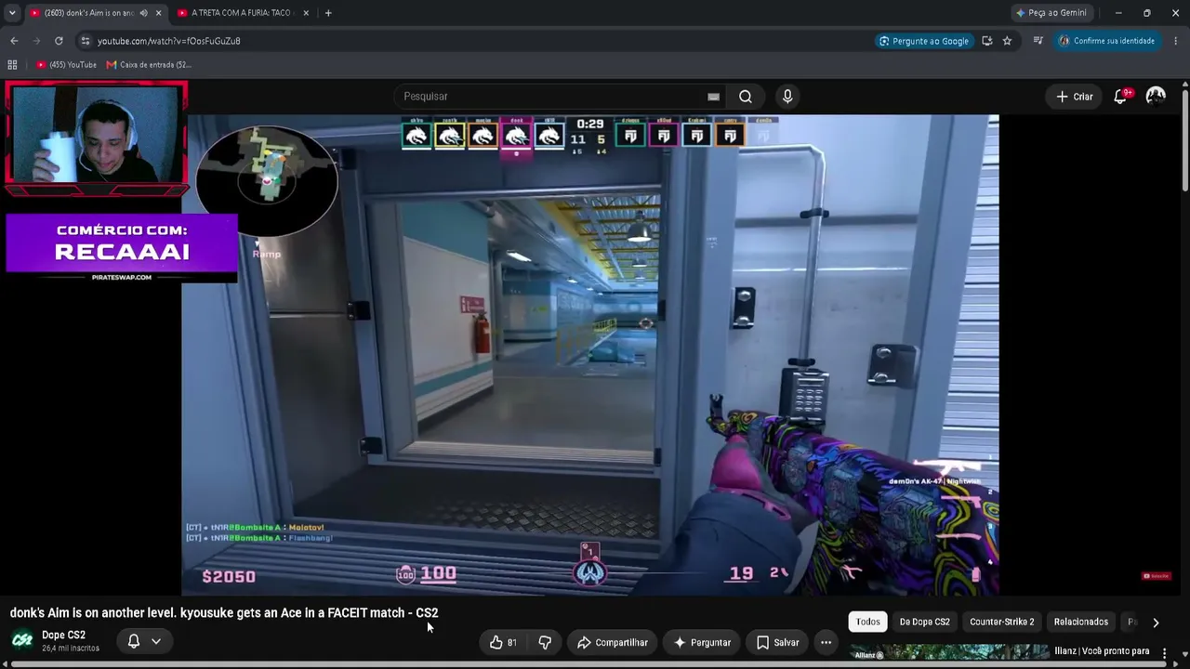The width and height of the screenshot is (1190, 669).
Task: Open the Allianz sponsored video thumbnail
Action: 950,654
